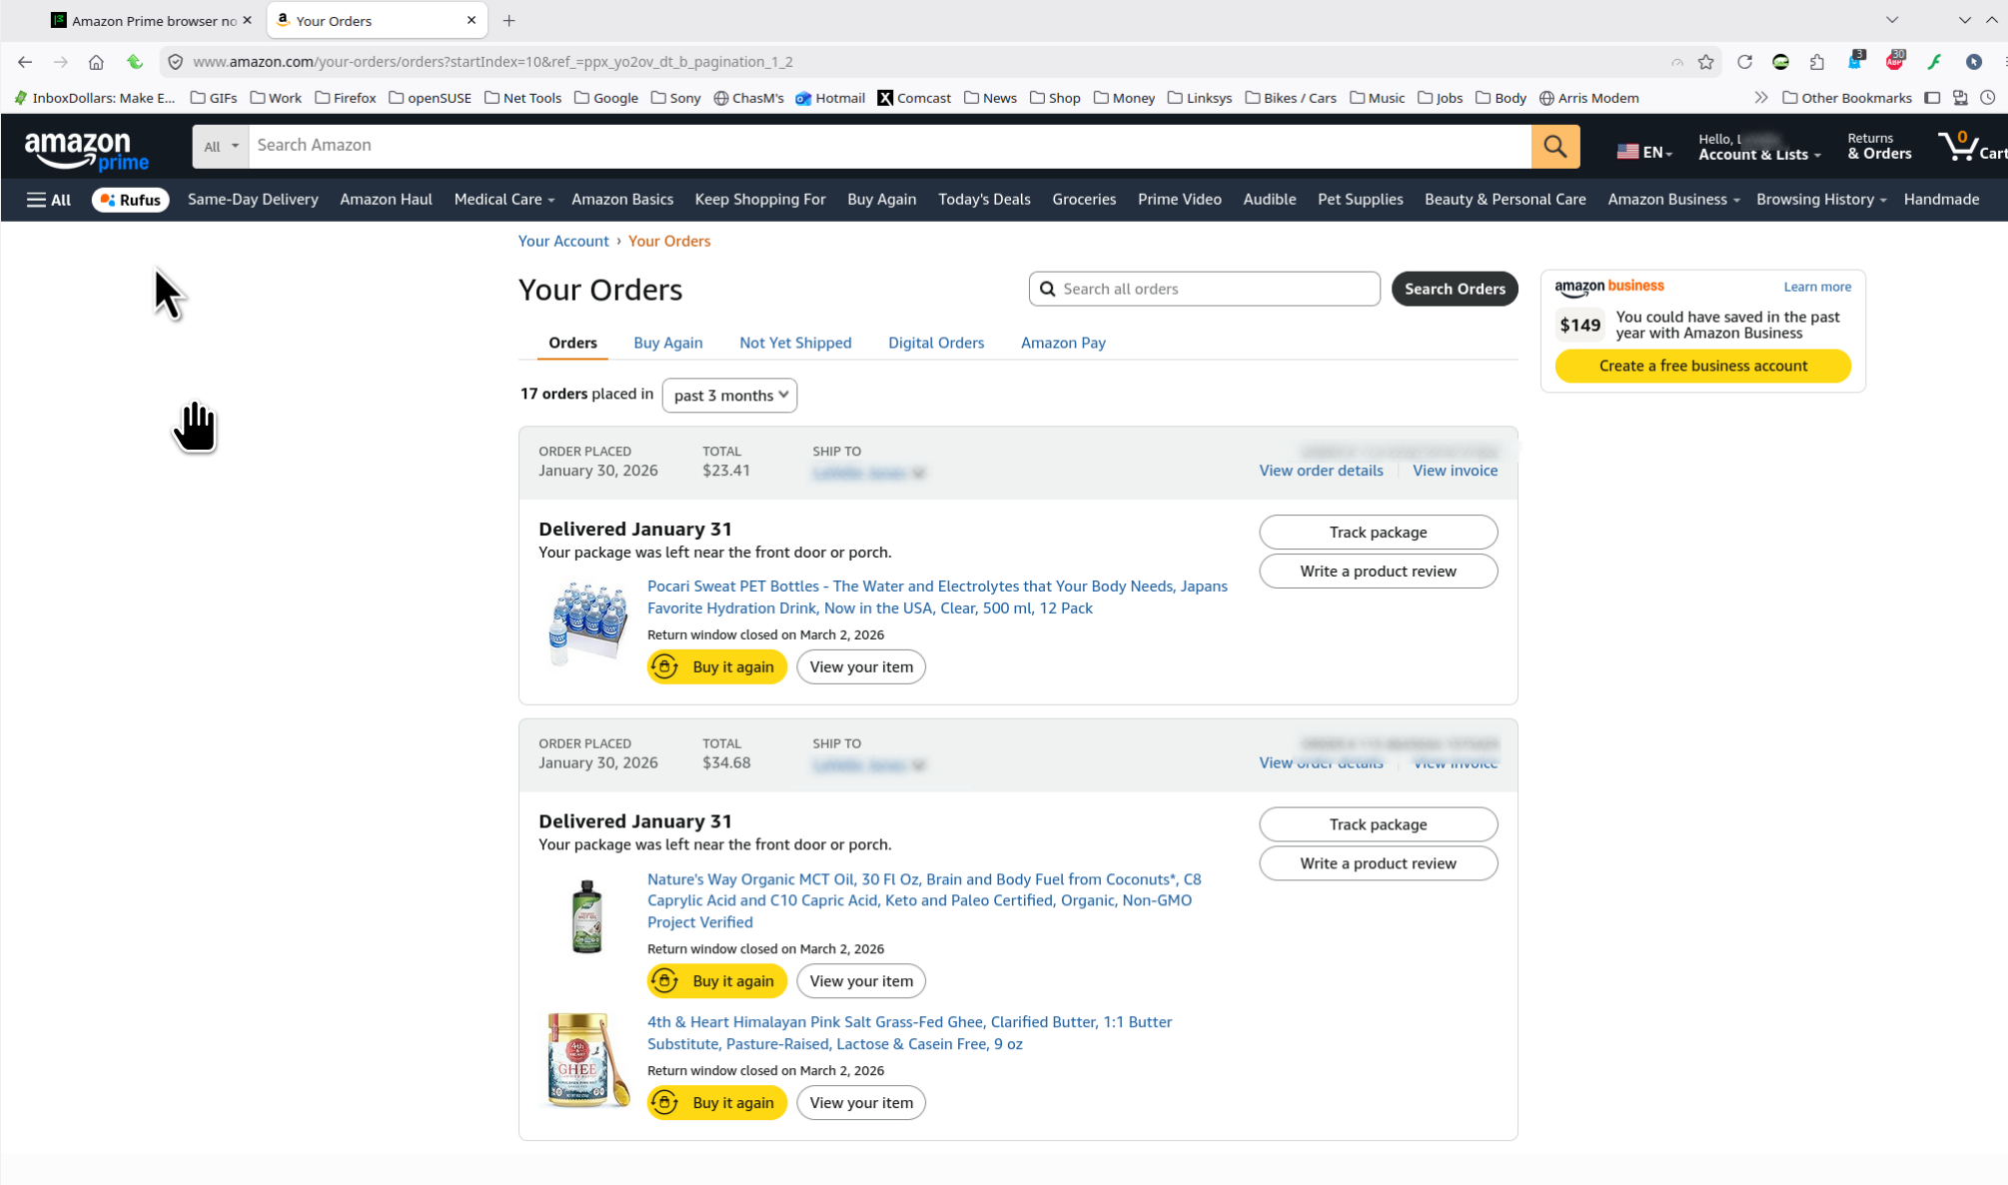This screenshot has height=1185, width=2008.
Task: Expand the EN language selector
Action: (1643, 152)
